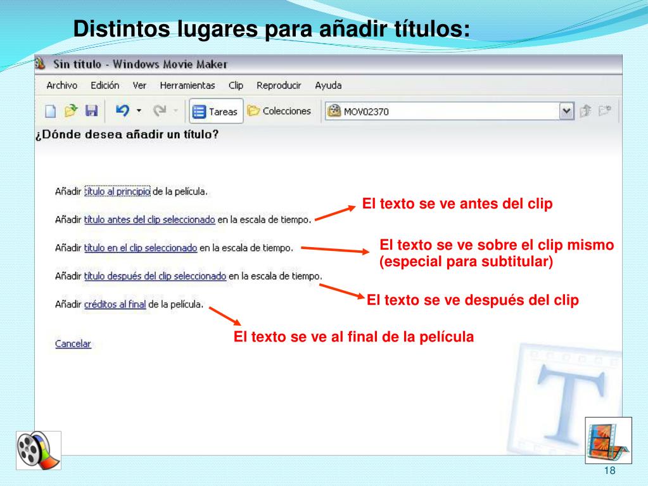The image size is (648, 486).
Task: Select título después del clip seleccionado link
Action: click(x=155, y=276)
